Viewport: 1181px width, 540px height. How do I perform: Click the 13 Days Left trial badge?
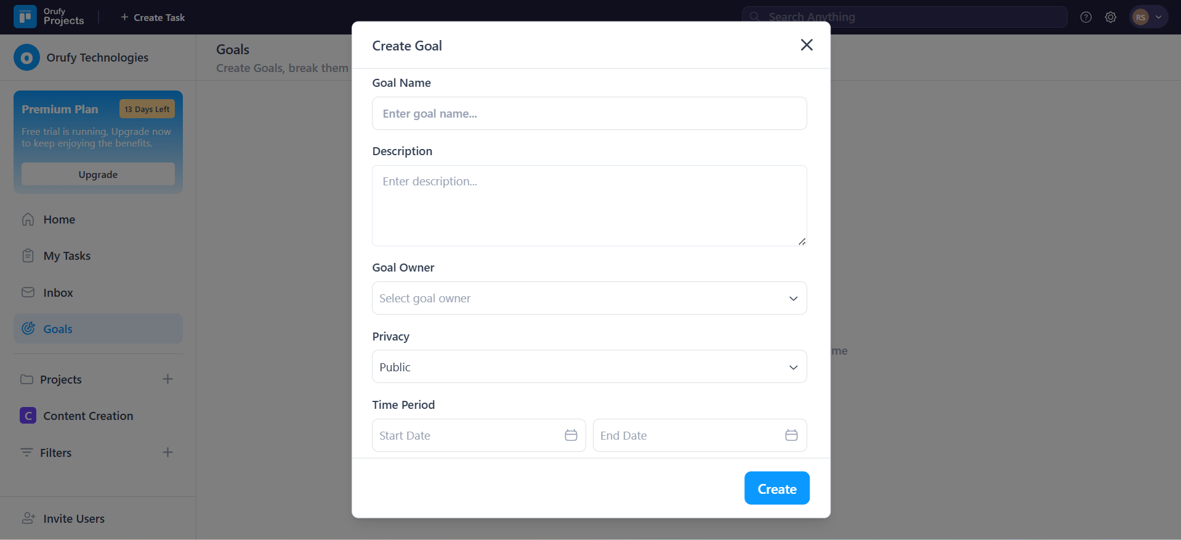(147, 109)
